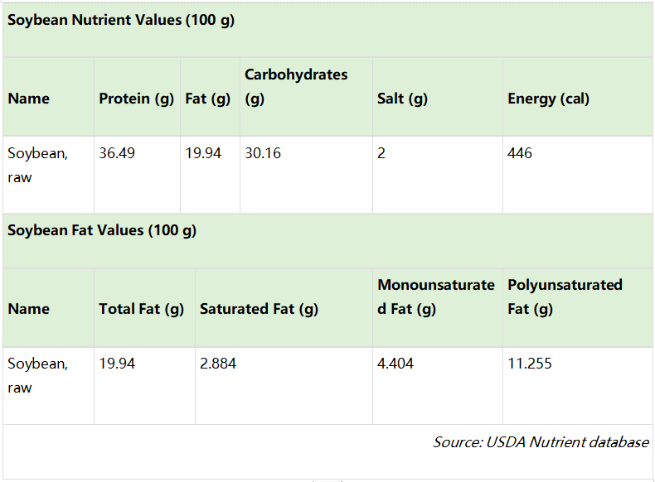Select the saturated fat value 2.884

218,364
